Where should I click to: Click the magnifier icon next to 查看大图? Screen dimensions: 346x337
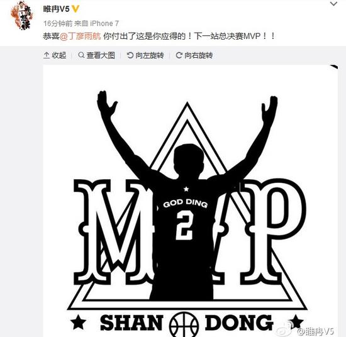(81, 55)
